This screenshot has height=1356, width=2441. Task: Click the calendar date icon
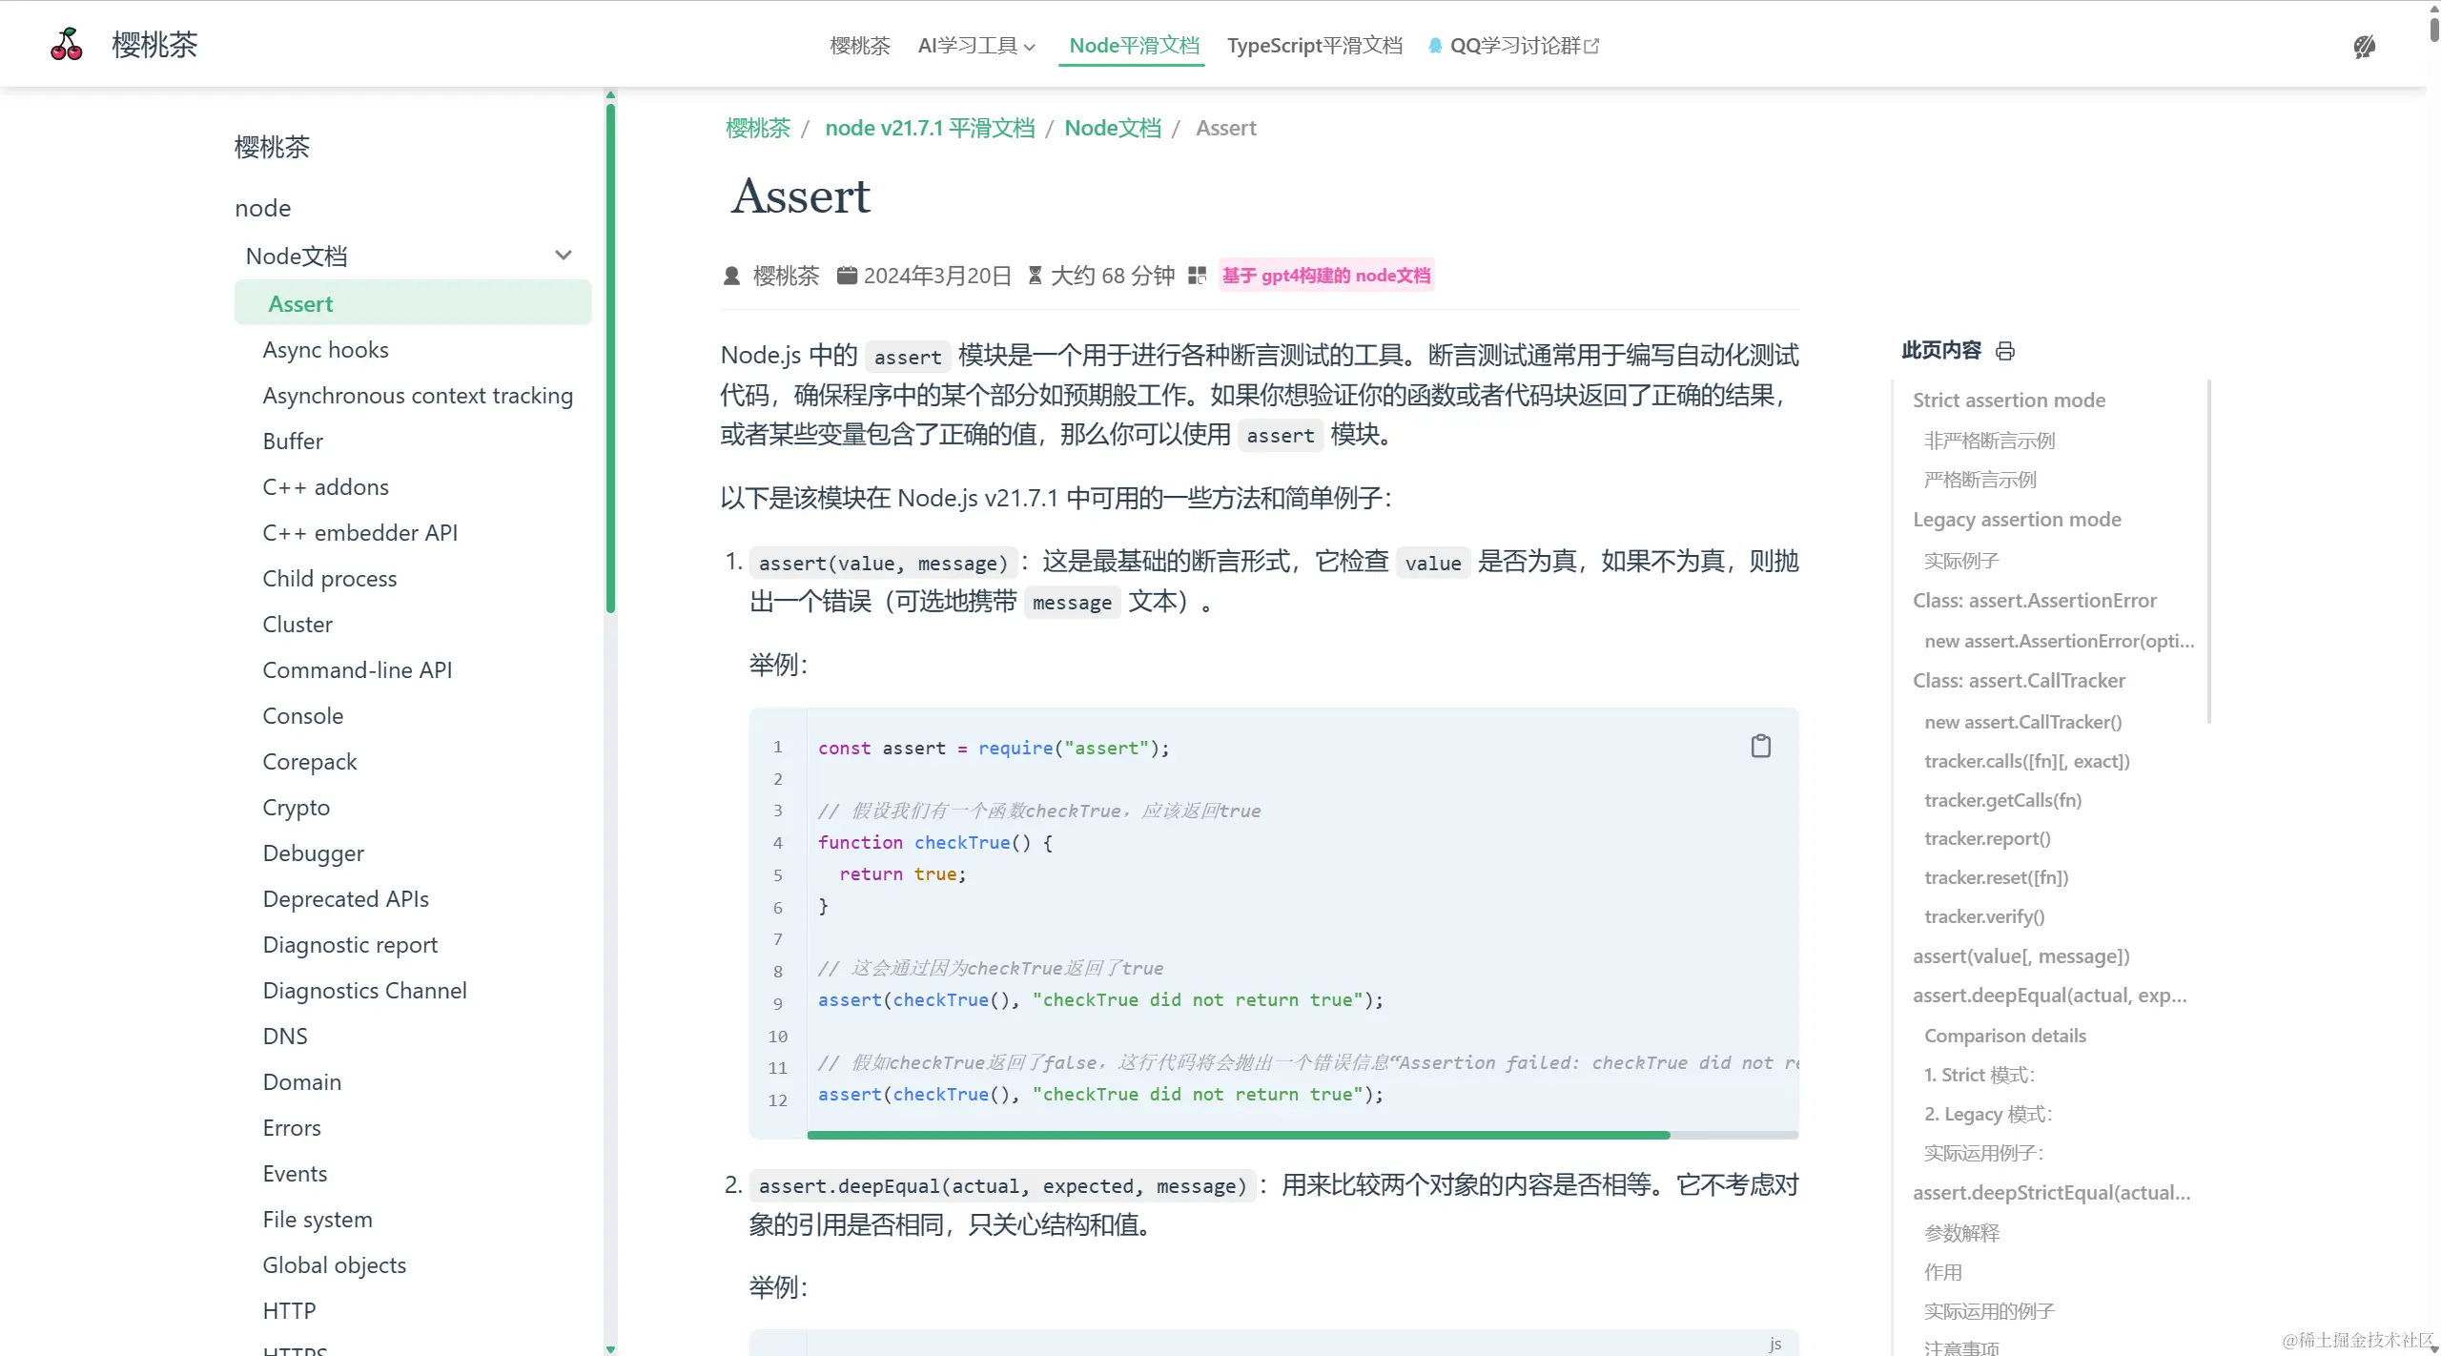click(846, 276)
